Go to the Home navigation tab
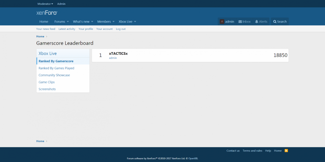325x162 pixels. tap(44, 22)
